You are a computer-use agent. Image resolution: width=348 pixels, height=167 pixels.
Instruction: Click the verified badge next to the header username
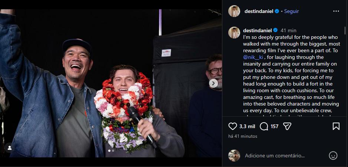tap(276, 11)
